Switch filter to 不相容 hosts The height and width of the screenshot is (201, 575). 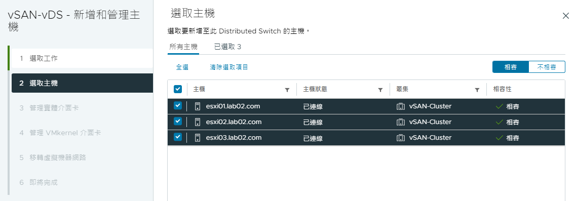(547, 67)
